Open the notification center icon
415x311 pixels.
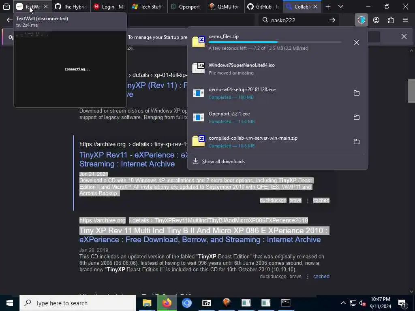[x=402, y=303]
